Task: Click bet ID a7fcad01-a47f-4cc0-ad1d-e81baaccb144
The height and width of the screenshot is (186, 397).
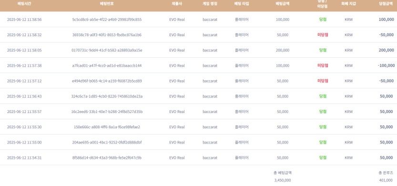Action: (x=107, y=66)
